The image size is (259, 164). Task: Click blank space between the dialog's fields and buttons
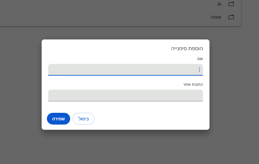pyautogui.click(x=126, y=107)
